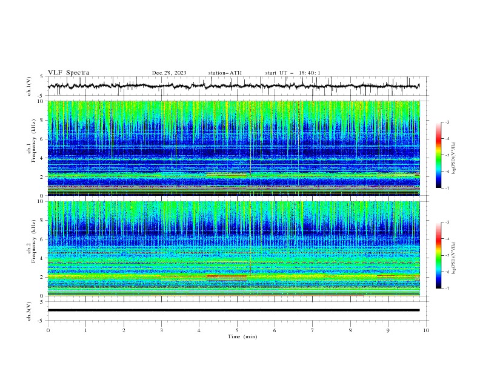
Task: Click the "Time (min)" axis title
Action: pyautogui.click(x=242, y=336)
